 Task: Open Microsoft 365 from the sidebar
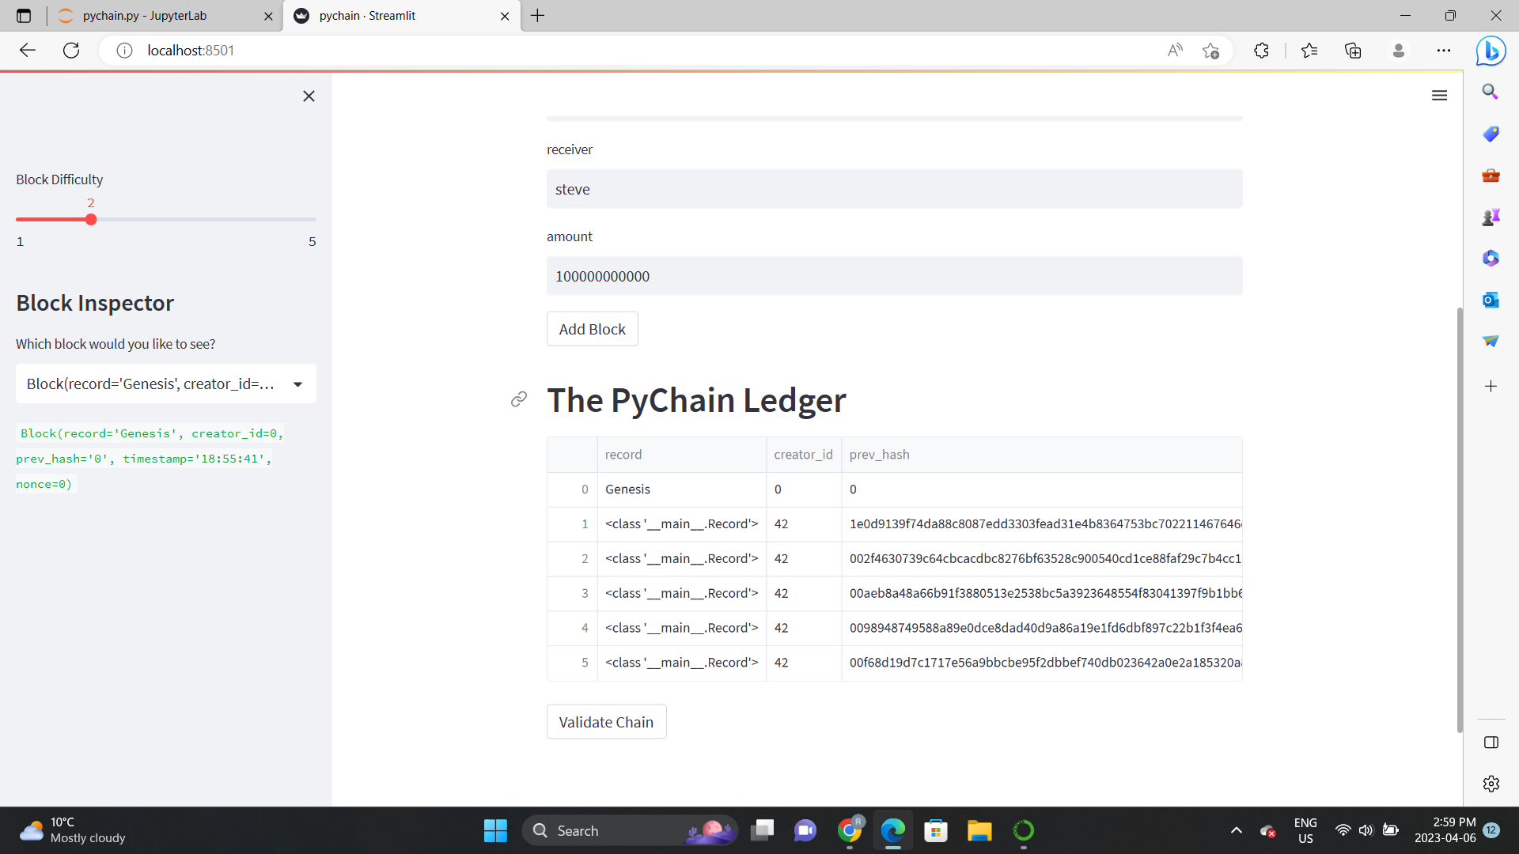1491,258
